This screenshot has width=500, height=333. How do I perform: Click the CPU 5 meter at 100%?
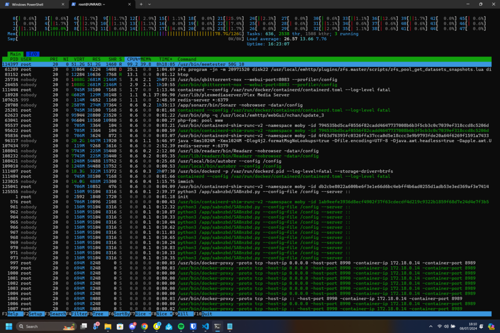[x=56, y=28]
